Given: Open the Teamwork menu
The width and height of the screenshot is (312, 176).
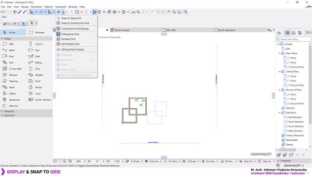Looking at the screenshot, I should pyautogui.click(x=60, y=7).
